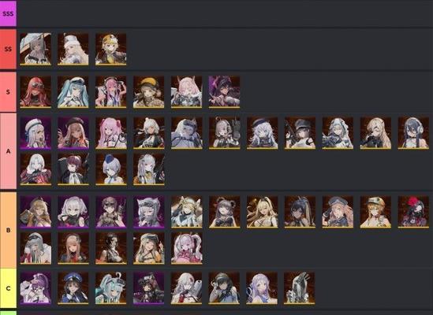
Task: Click the yellow beanie character in S tier
Action: (x=148, y=92)
